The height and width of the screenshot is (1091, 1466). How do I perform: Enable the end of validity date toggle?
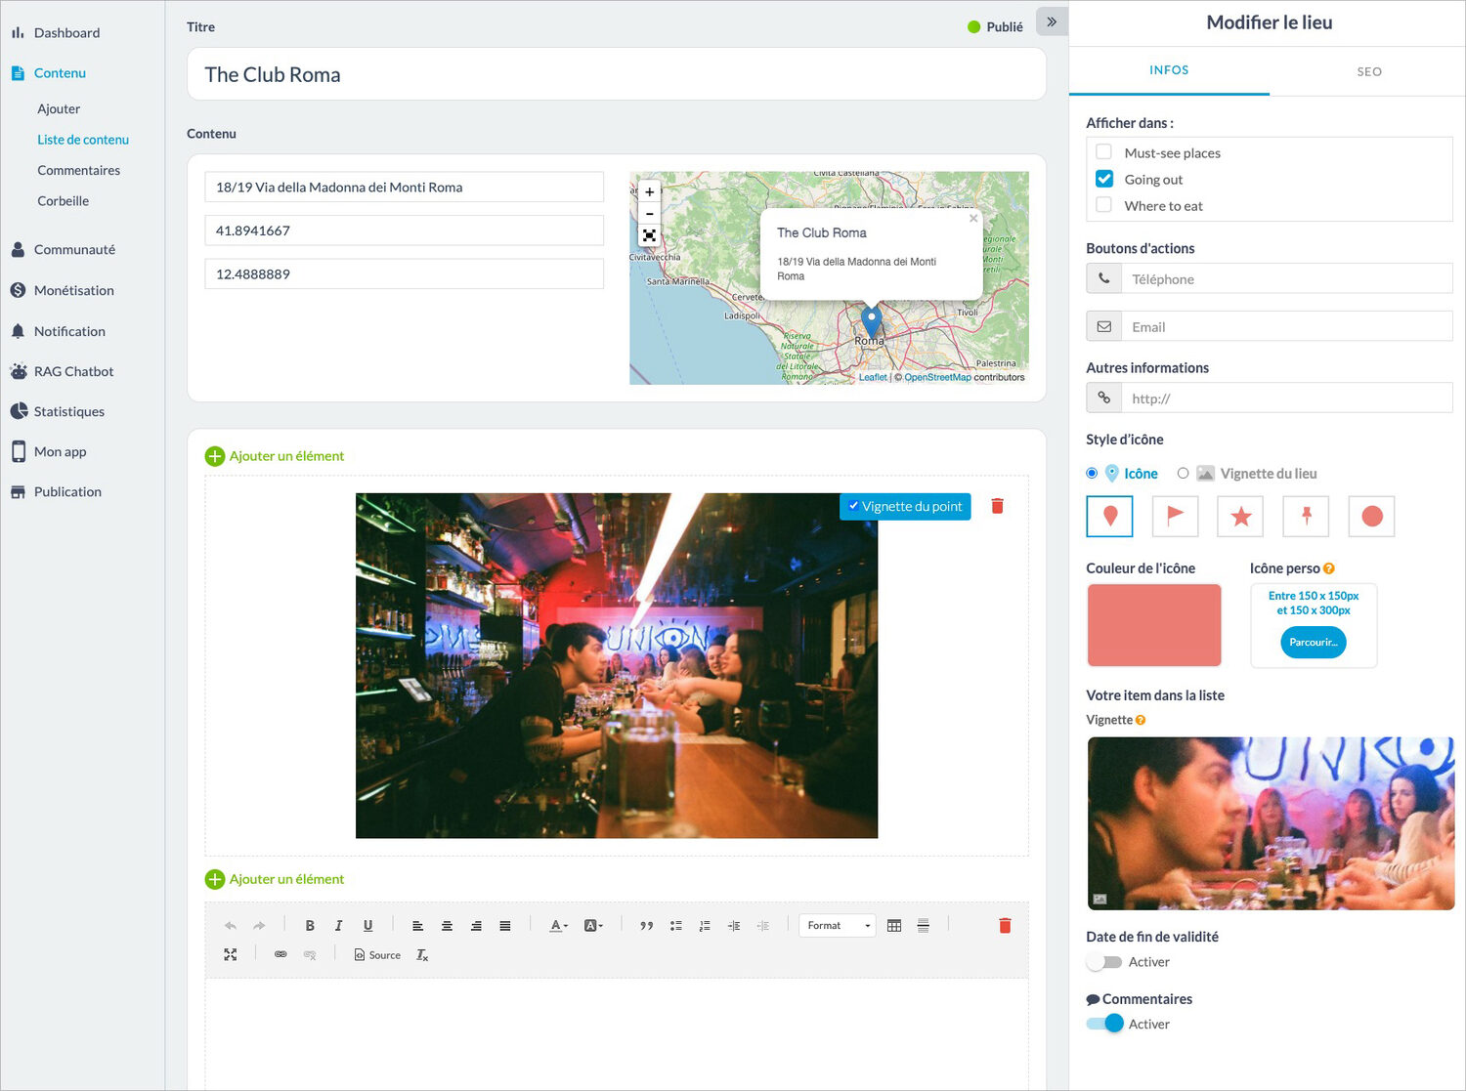pos(1104,962)
